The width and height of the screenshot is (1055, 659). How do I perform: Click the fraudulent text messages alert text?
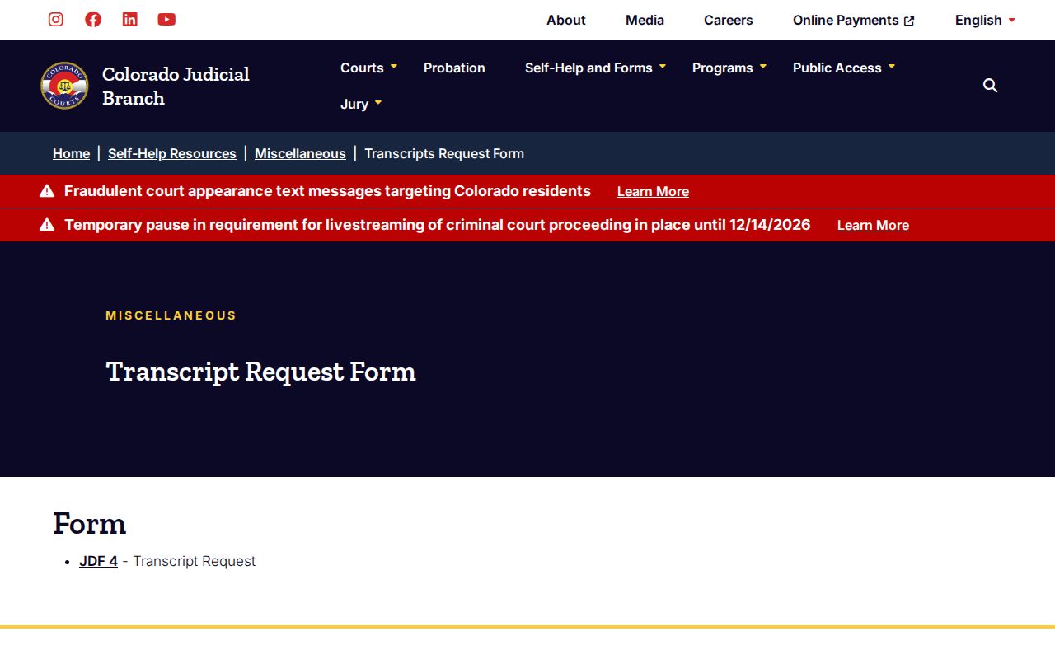tap(327, 191)
